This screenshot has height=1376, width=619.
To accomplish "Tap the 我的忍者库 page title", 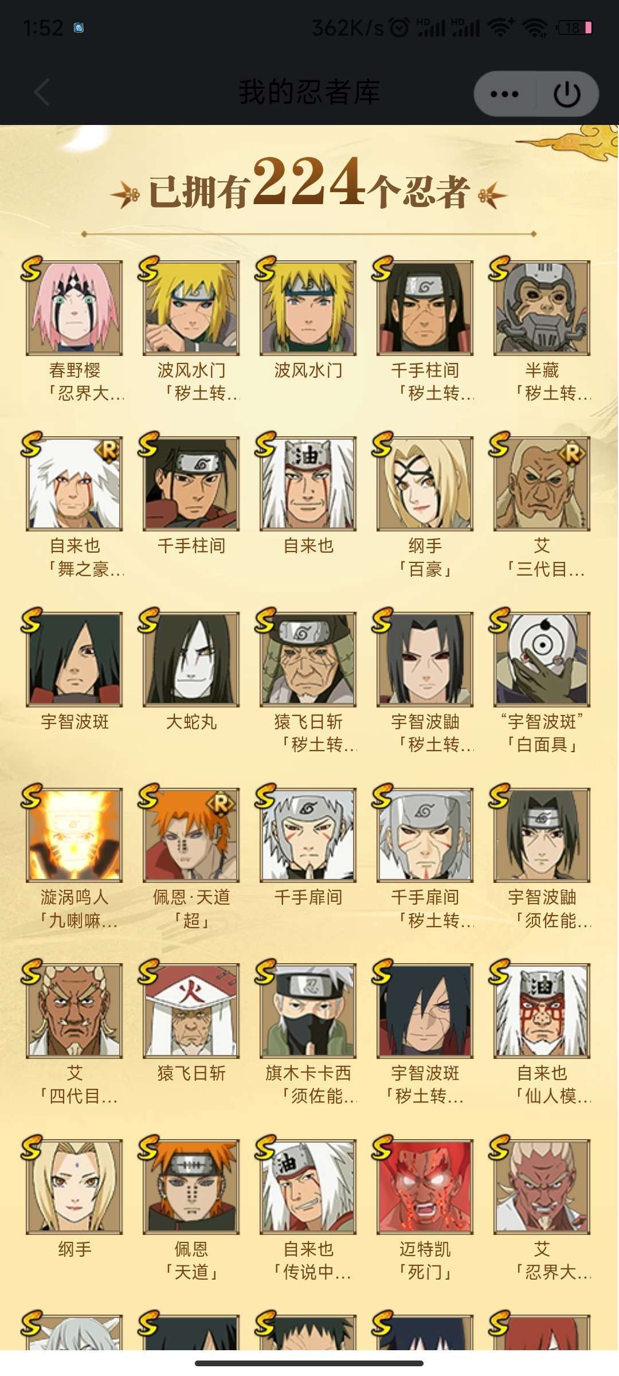I will click(x=309, y=92).
